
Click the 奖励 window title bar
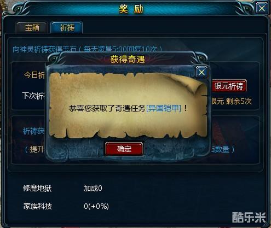(131, 9)
